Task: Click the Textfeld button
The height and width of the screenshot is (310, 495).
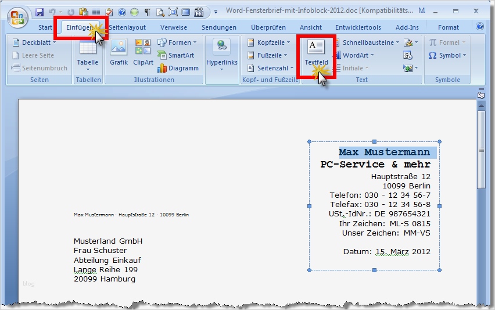Action: [316, 53]
